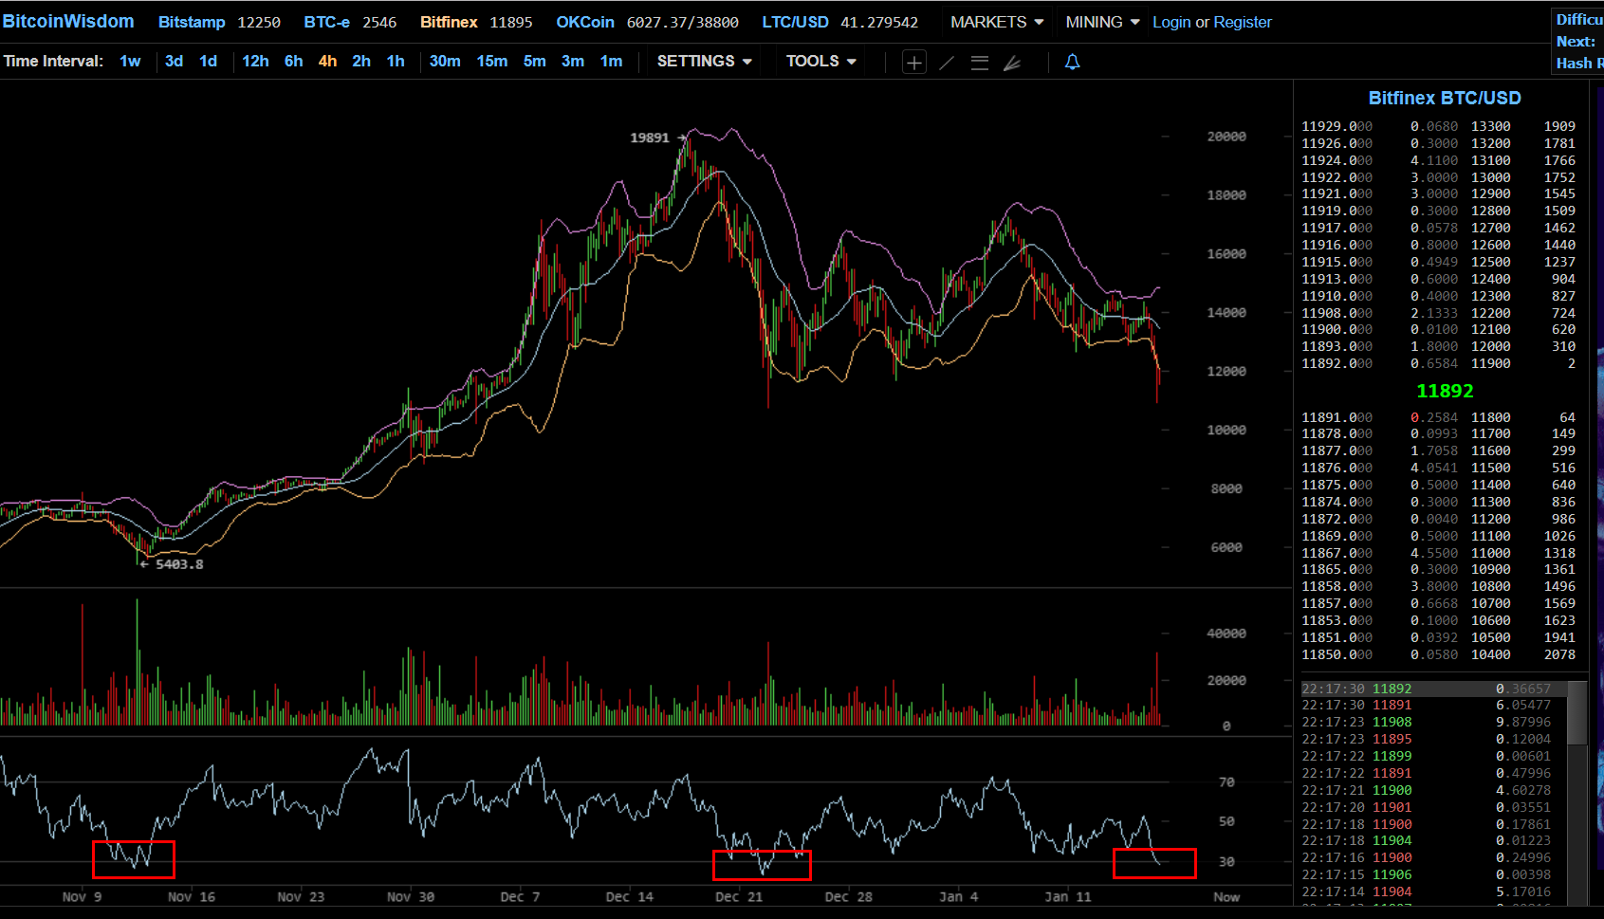This screenshot has height=919, width=1604.
Task: Click depth level 11000 in order book
Action: pyautogui.click(x=1491, y=553)
